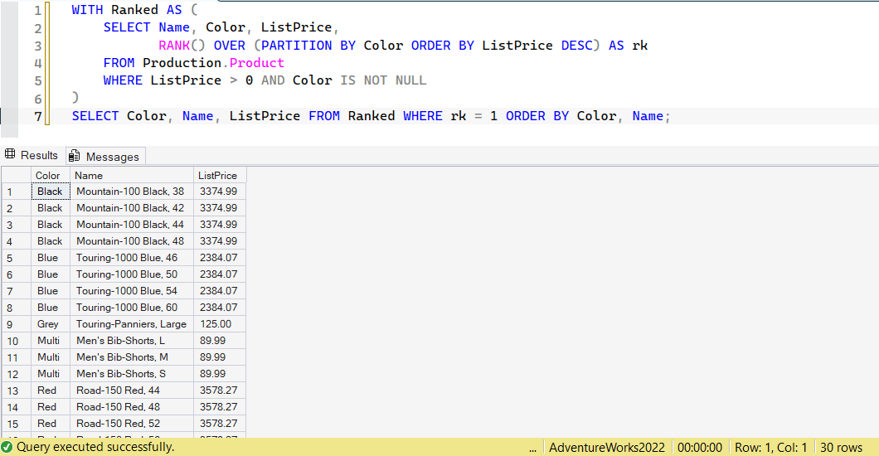Select the Blue color cell in row 5
879x456 pixels.
click(51, 258)
